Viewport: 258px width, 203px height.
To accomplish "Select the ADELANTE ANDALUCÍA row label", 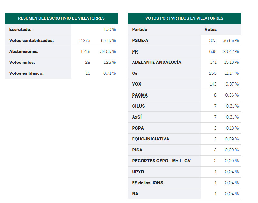I will tap(156, 63).
